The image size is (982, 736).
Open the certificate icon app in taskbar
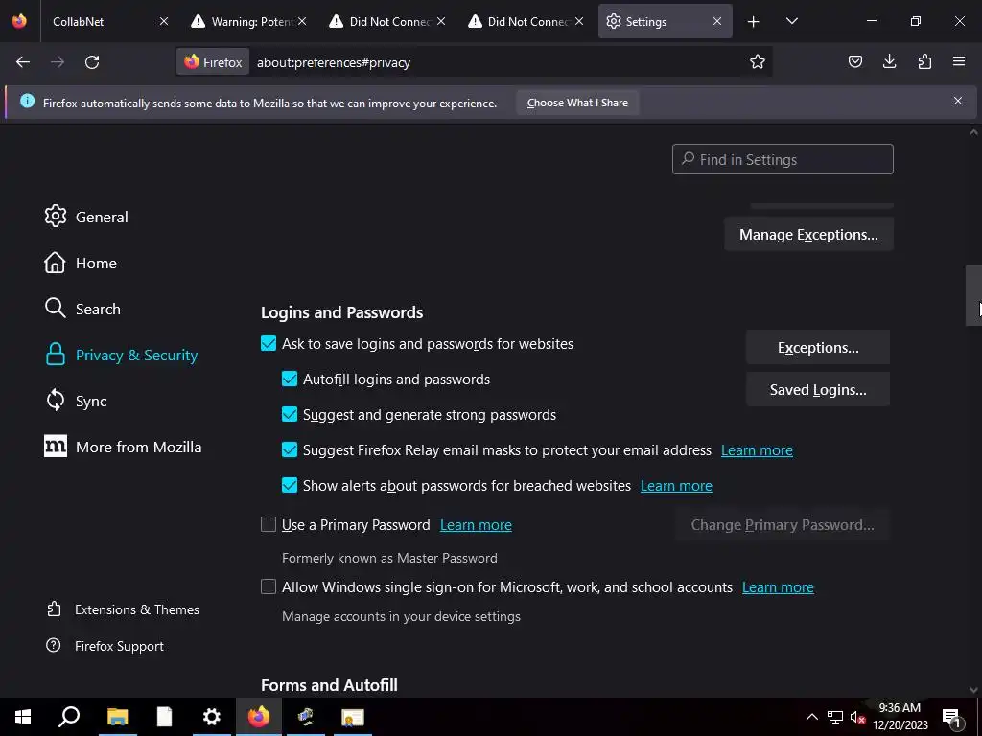click(353, 717)
